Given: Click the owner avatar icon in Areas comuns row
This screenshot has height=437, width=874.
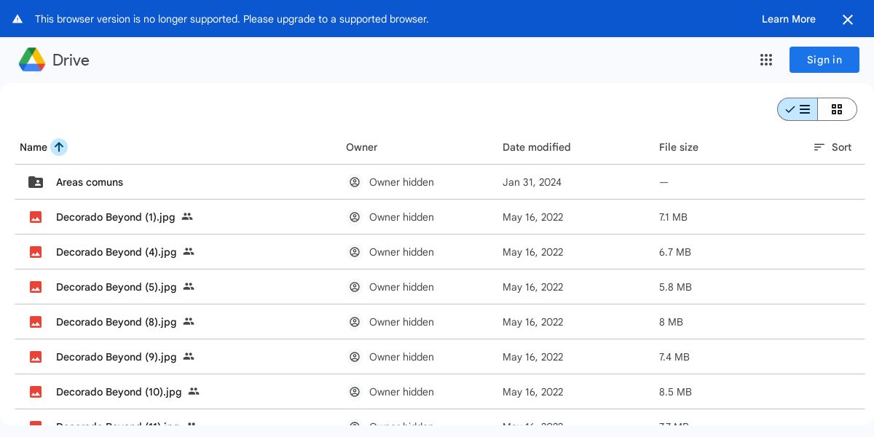Looking at the screenshot, I should click(x=355, y=182).
